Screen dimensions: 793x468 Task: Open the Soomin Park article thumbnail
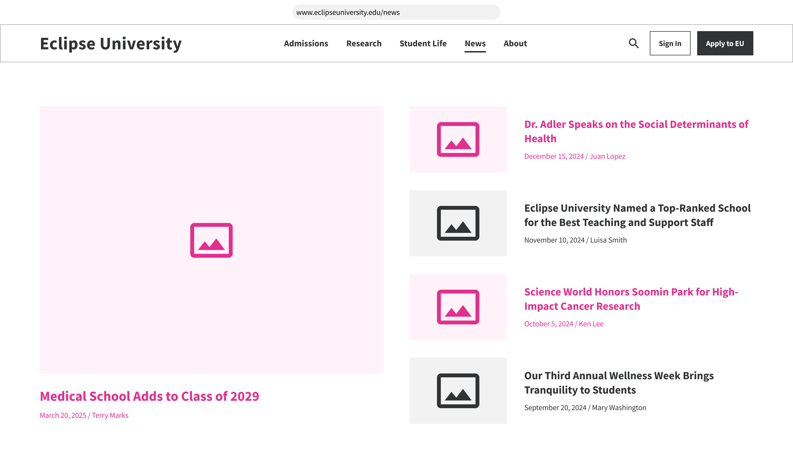point(458,307)
